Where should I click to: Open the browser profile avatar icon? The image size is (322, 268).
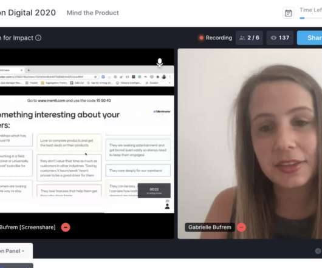click(x=164, y=77)
